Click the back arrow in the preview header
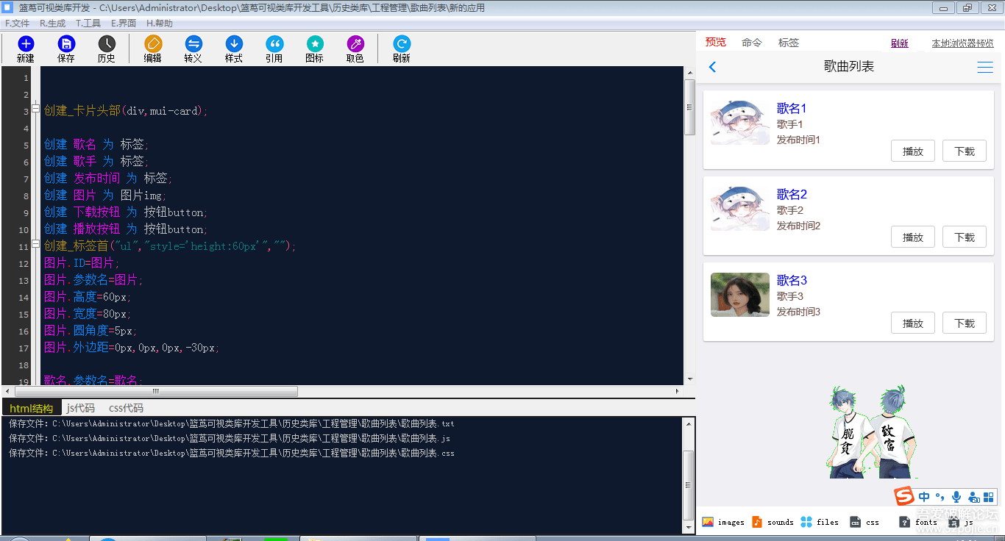1005x541 pixels. click(712, 67)
